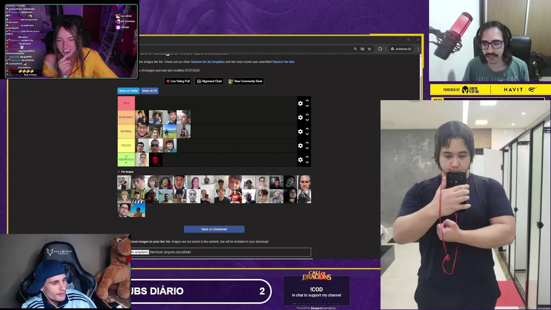The image size is (551, 310).
Task: Click the Save or Download button
Action: (x=214, y=229)
